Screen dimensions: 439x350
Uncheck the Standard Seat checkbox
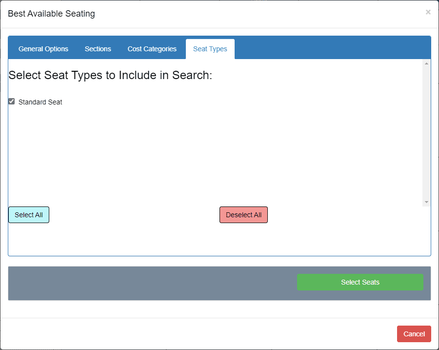[12, 102]
